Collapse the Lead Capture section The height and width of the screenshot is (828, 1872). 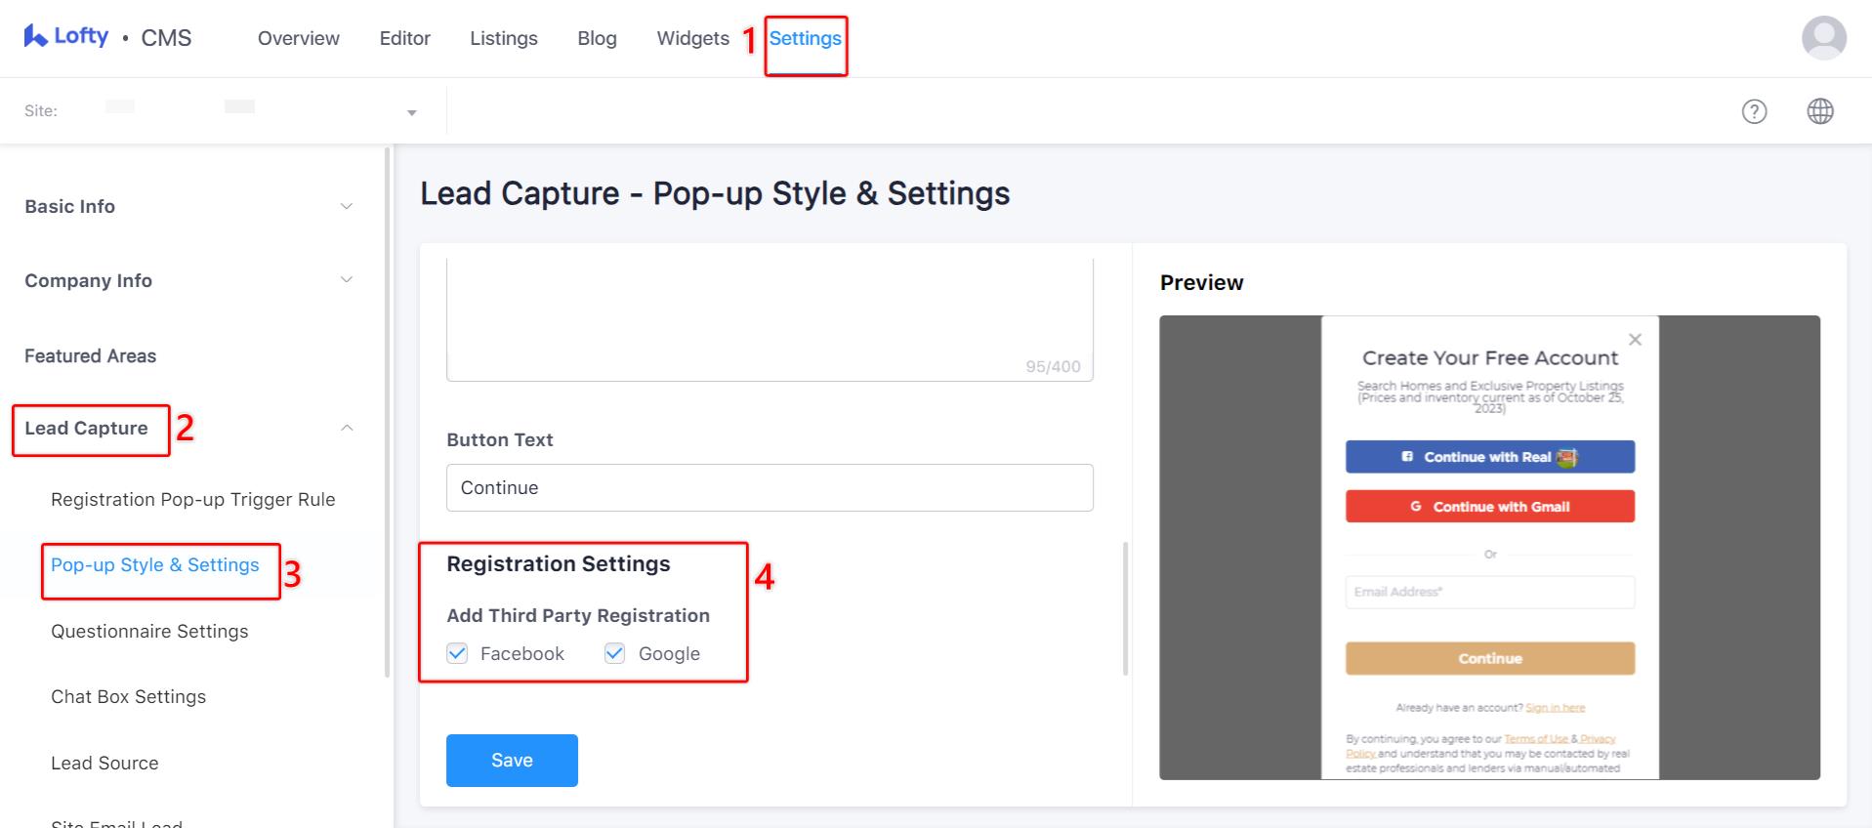click(x=347, y=428)
